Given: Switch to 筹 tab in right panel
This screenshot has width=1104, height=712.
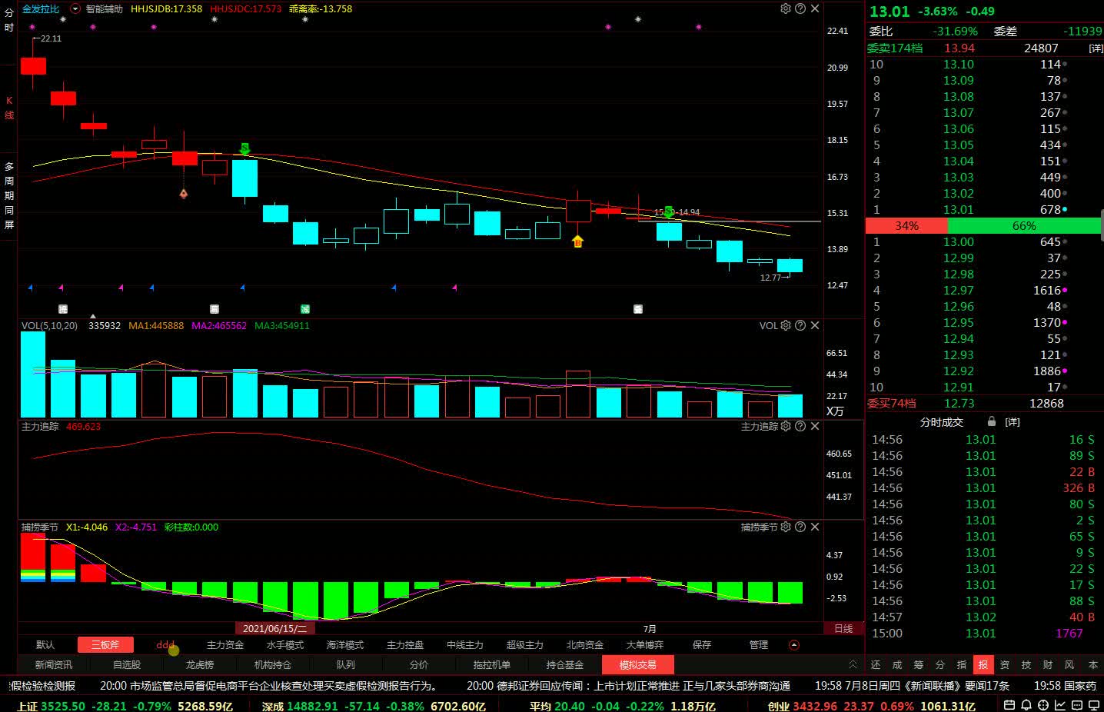Looking at the screenshot, I should pos(919,664).
